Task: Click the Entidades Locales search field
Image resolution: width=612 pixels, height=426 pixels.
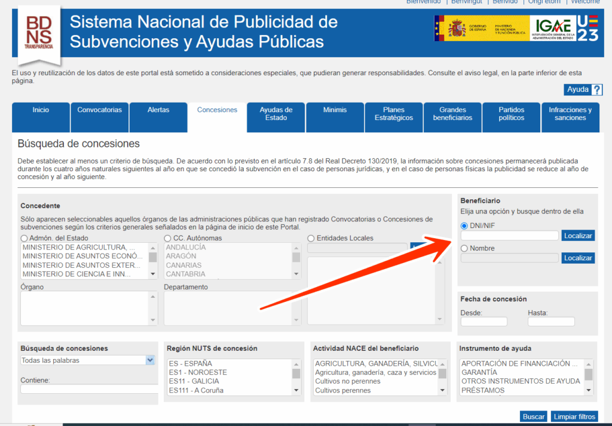Action: point(357,248)
